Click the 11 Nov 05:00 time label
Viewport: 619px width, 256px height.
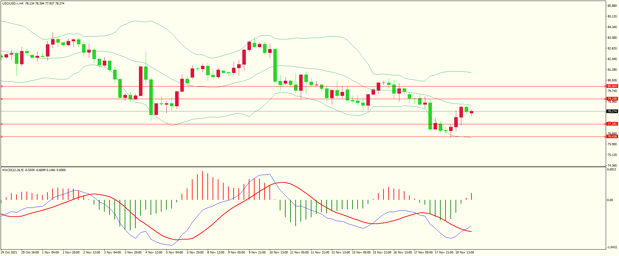coord(299,252)
